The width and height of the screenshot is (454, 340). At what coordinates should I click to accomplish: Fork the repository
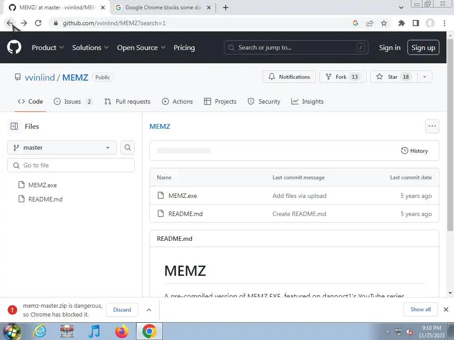[x=343, y=77]
